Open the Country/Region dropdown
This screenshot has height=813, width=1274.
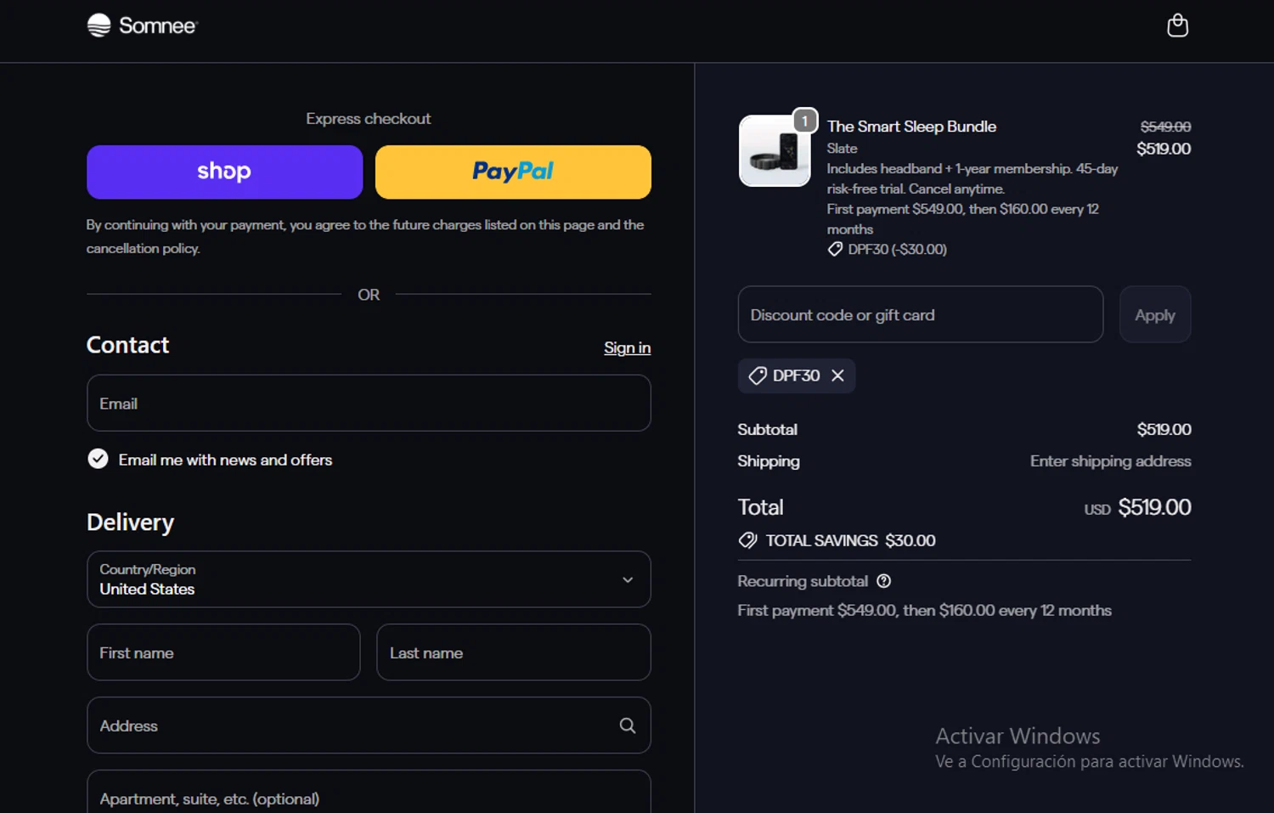369,579
